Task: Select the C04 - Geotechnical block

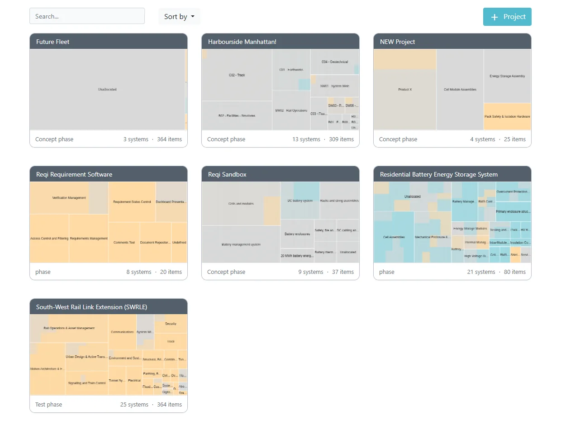Action: point(335,62)
